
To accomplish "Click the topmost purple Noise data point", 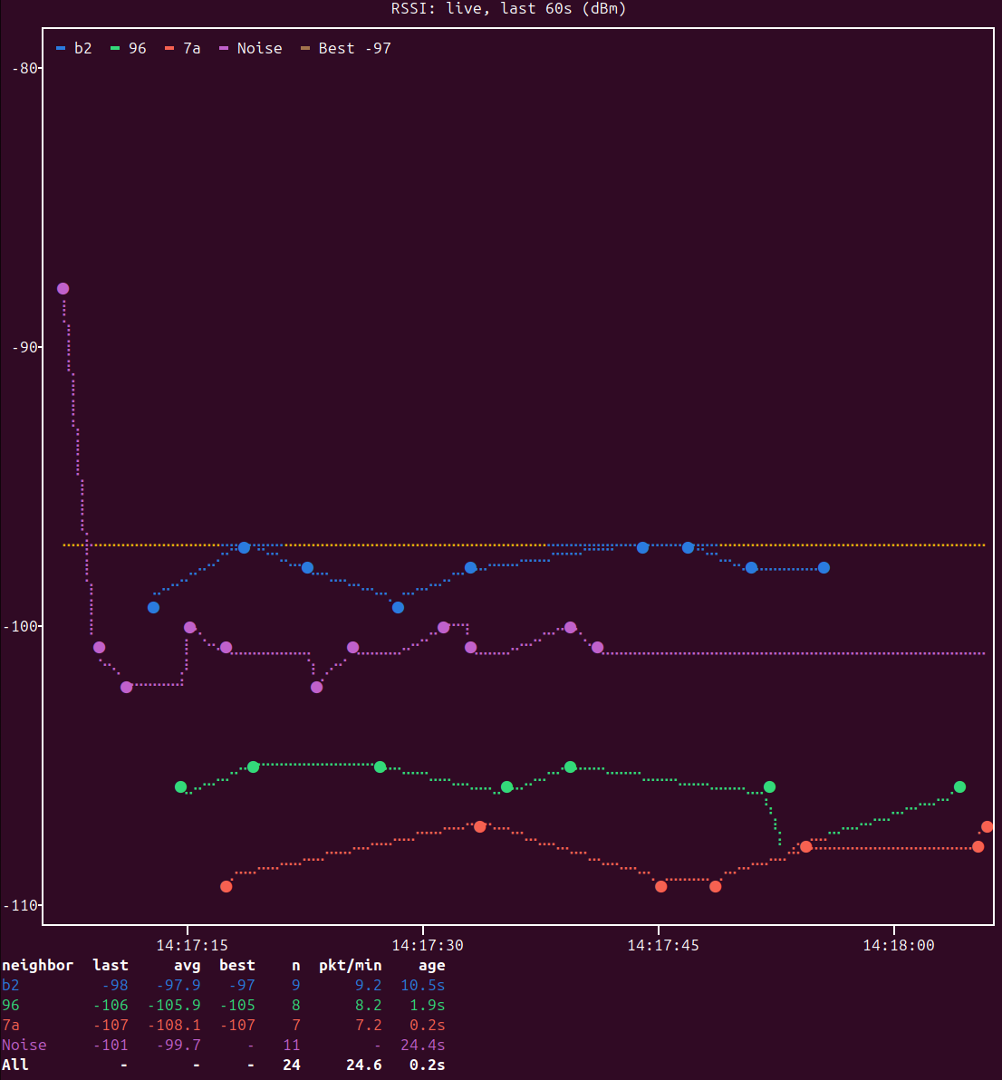I will point(63,289).
